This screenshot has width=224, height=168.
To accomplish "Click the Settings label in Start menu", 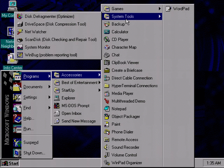I will coord(30,97).
